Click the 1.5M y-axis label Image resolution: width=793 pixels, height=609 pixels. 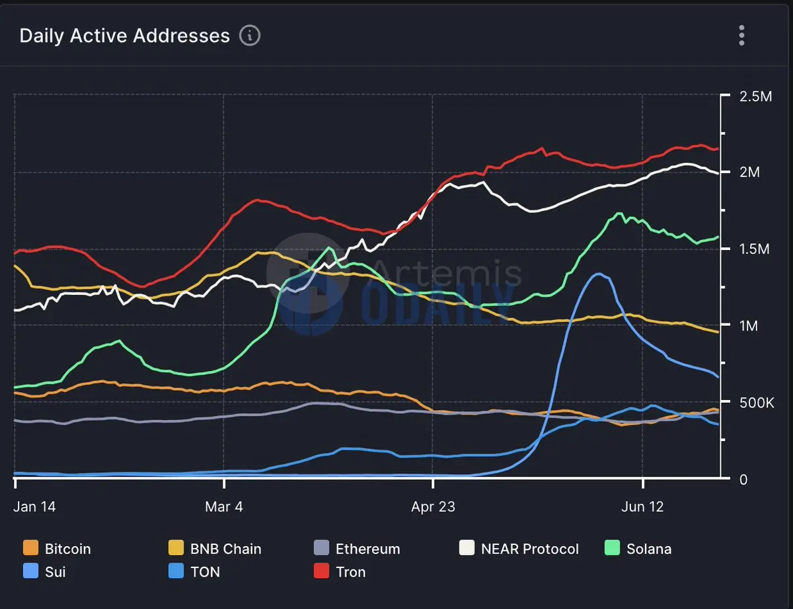[756, 249]
